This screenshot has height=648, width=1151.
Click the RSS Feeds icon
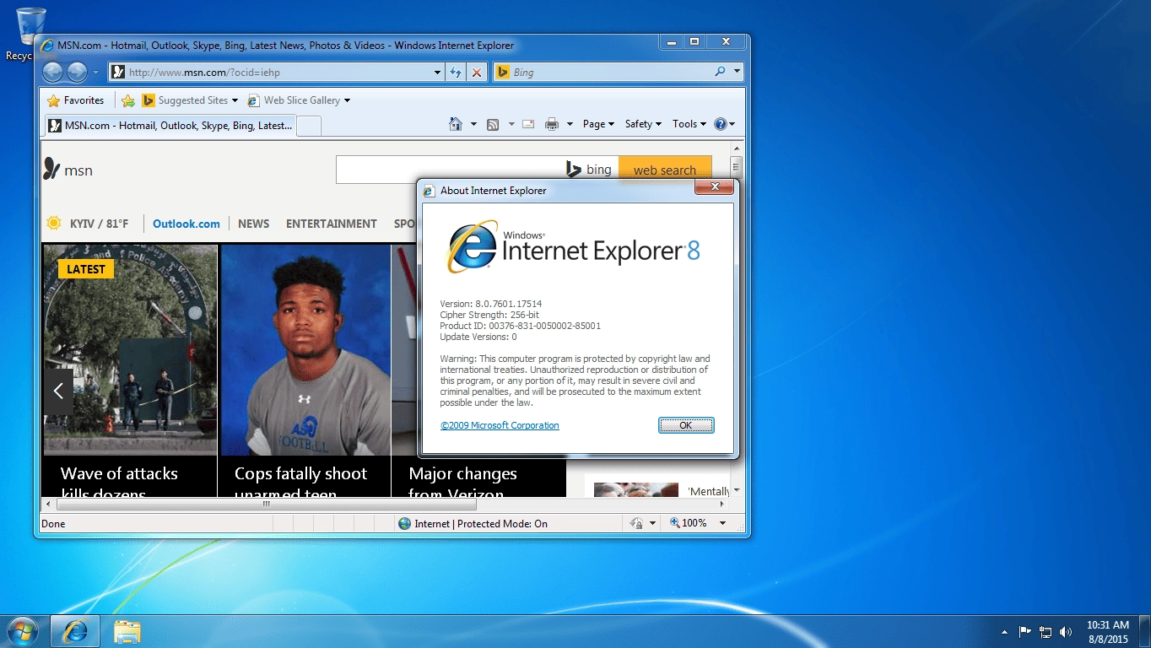click(494, 124)
